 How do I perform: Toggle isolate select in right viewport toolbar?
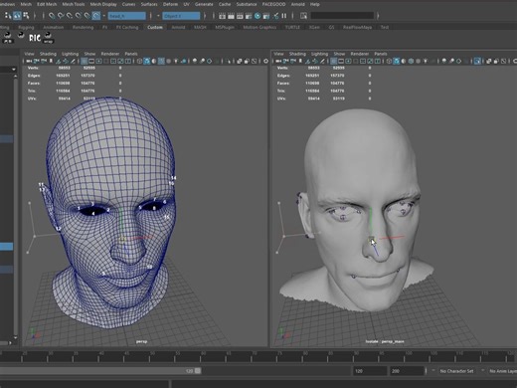pyautogui.click(x=477, y=61)
